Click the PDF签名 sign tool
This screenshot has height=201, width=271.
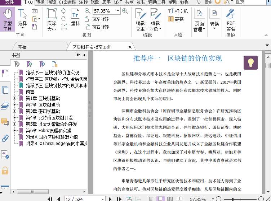tap(231, 20)
